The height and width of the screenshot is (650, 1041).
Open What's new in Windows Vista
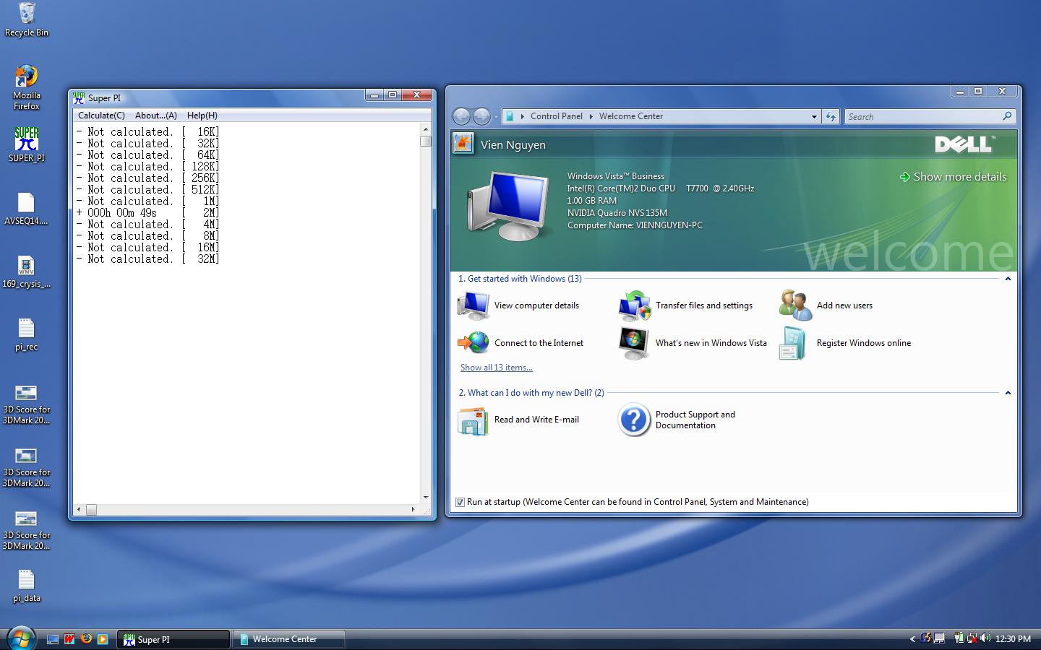point(693,343)
